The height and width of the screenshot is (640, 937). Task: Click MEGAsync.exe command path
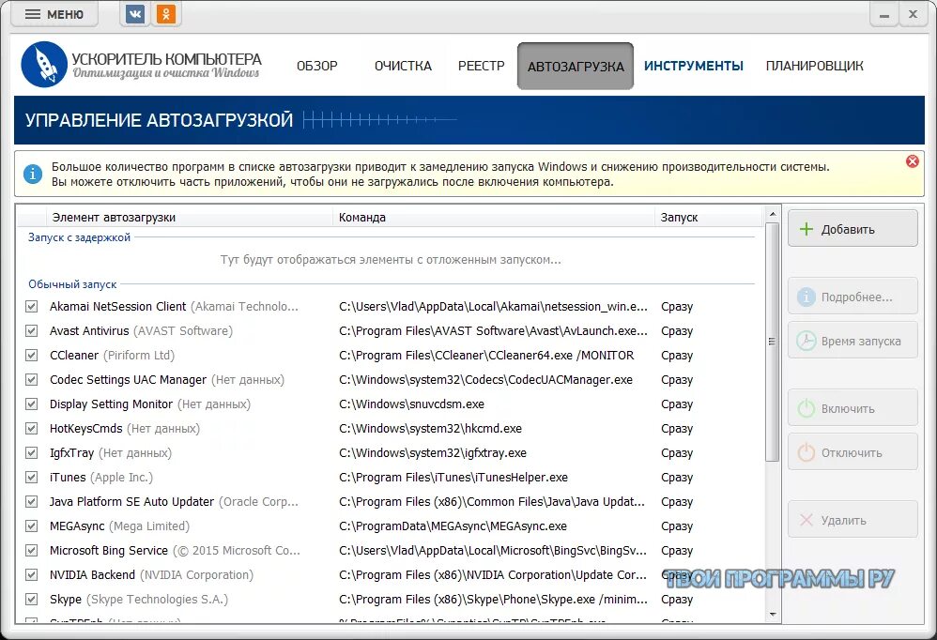pos(453,526)
